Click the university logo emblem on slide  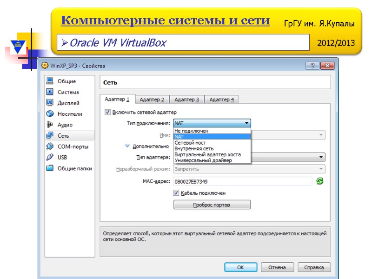(x=18, y=46)
